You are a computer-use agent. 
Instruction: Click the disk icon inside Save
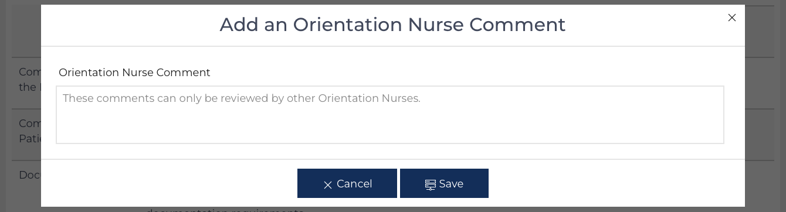(x=431, y=184)
